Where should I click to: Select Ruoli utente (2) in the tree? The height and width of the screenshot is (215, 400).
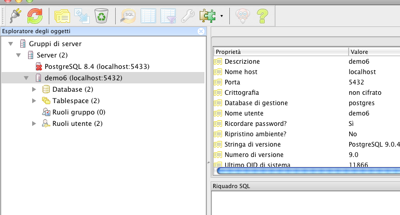click(77, 123)
